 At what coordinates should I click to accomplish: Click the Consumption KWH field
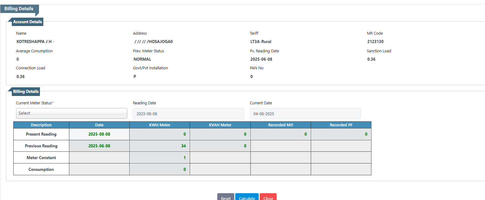point(159,169)
